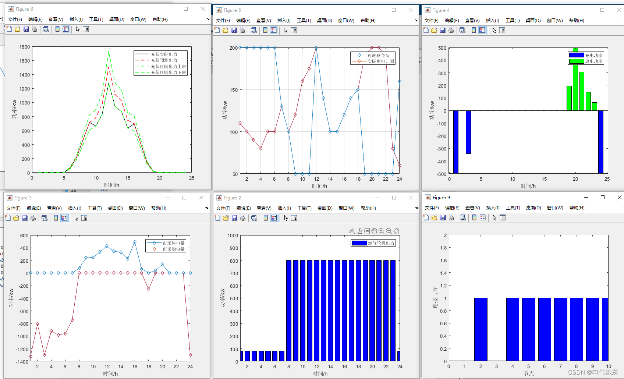
Task: Open 帮助(H) menu in Figure 9
Action: 577,208
